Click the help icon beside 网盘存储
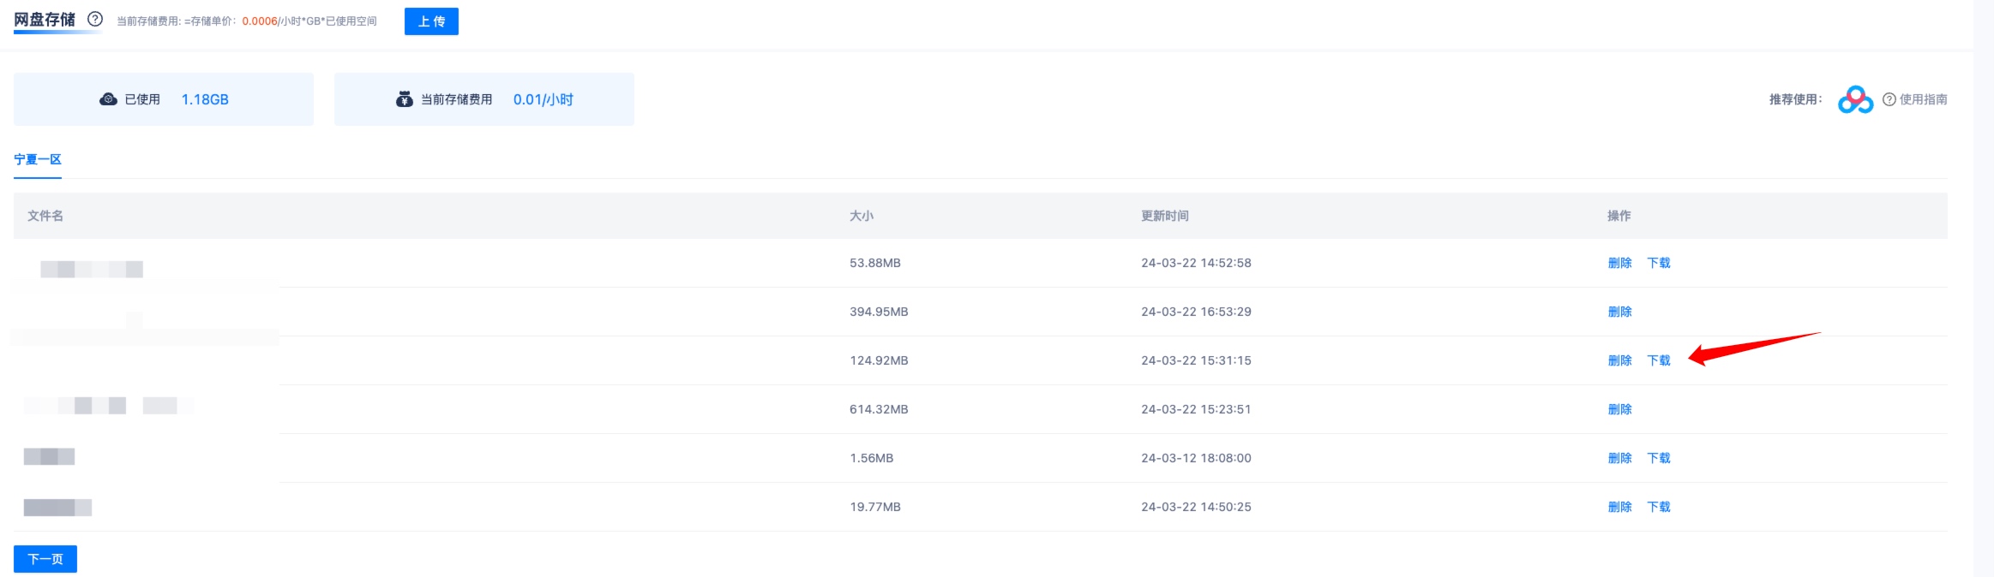 (95, 19)
